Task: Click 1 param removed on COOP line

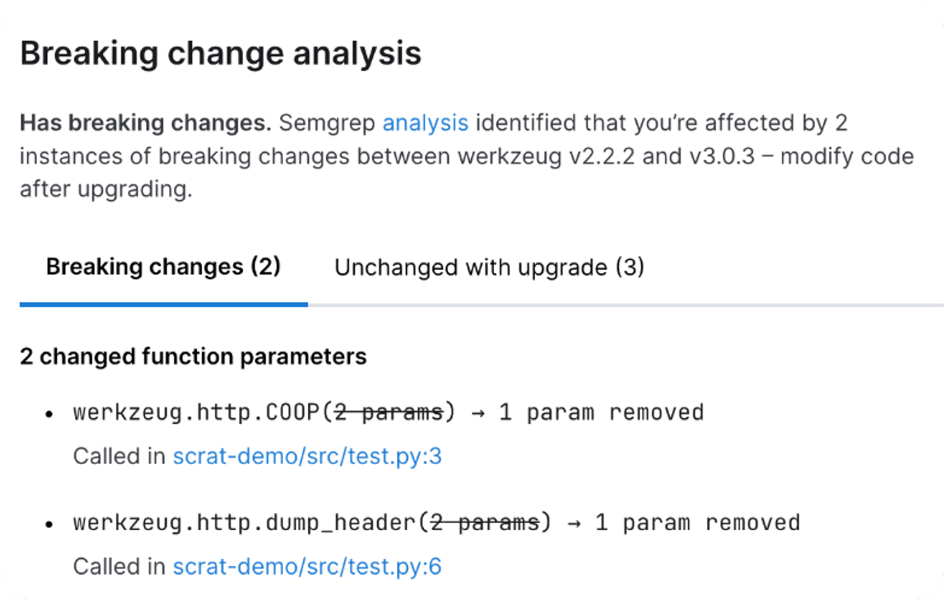Action: pyautogui.click(x=601, y=413)
